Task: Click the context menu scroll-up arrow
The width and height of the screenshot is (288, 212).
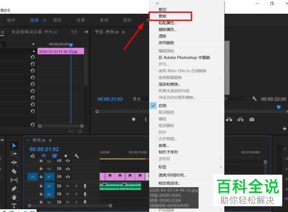Action: (x=157, y=3)
